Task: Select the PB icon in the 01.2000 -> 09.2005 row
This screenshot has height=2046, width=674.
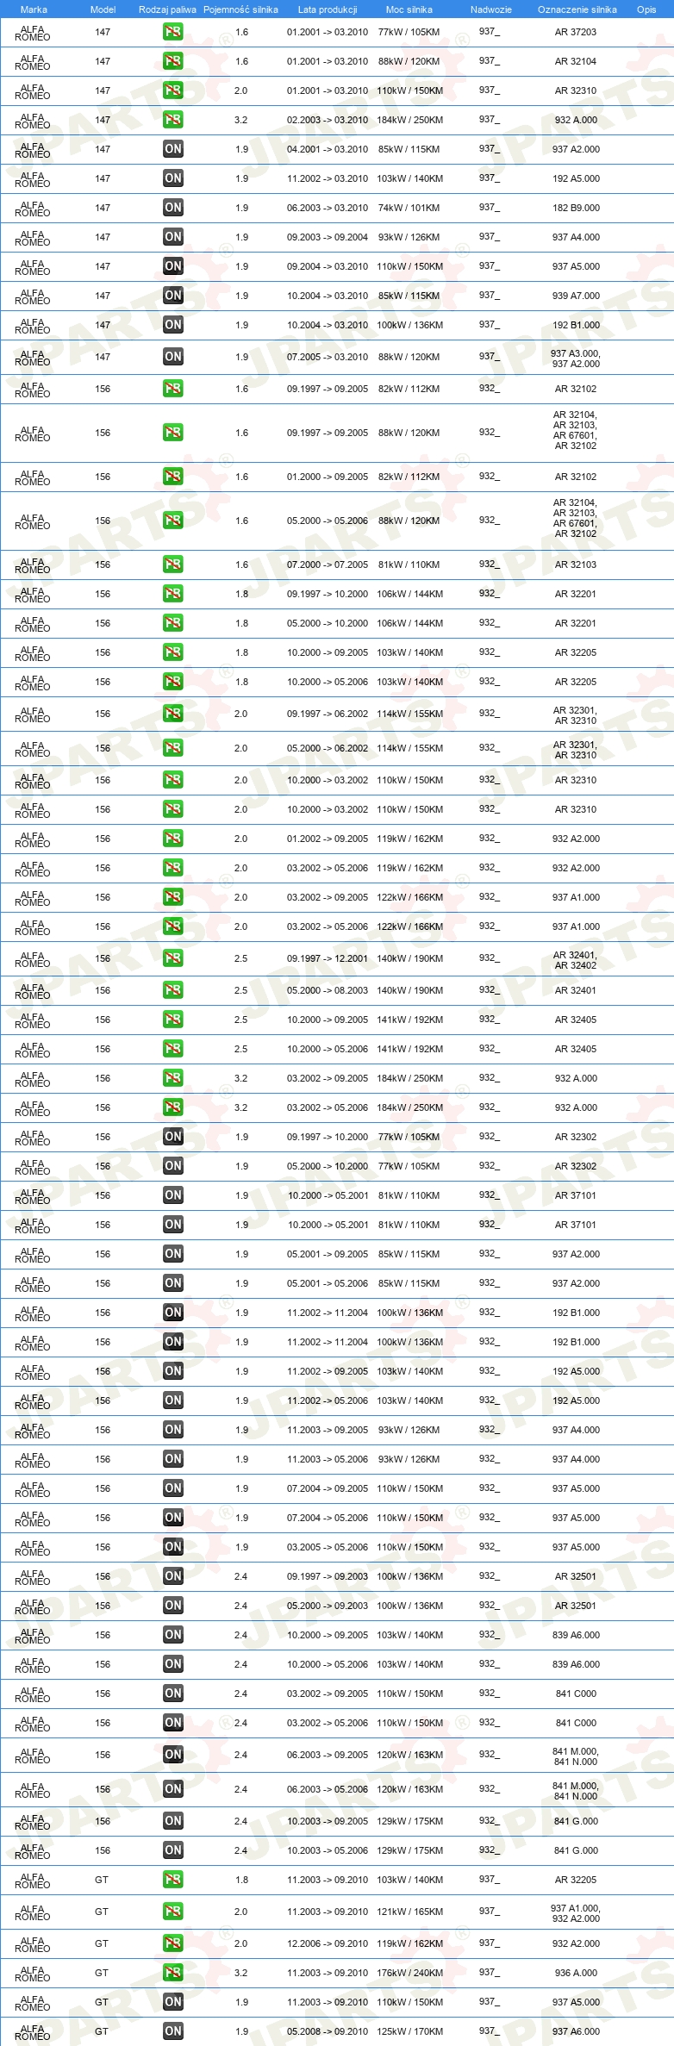Action: pyautogui.click(x=173, y=477)
